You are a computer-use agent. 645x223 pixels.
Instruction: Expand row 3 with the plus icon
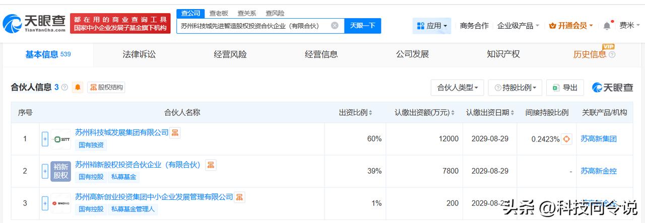[x=45, y=203]
